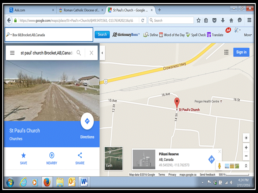Click the smiley face toolbar icon
The height and width of the screenshot is (193, 258).
coord(240,20)
